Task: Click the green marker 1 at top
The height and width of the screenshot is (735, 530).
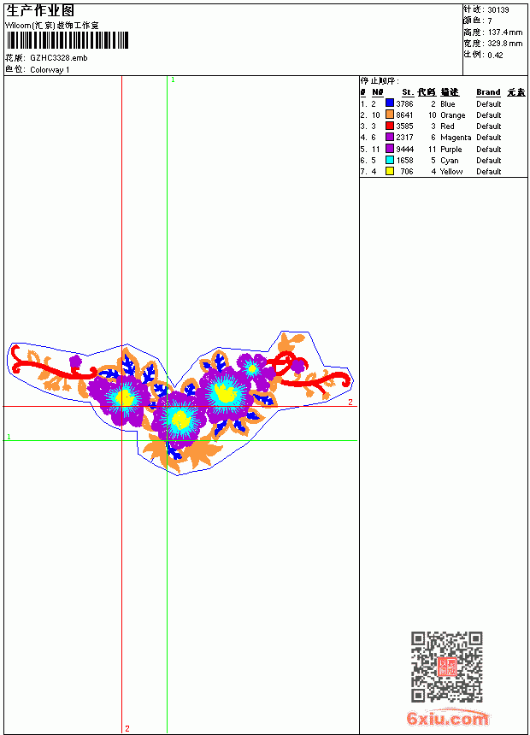Action: click(x=173, y=80)
